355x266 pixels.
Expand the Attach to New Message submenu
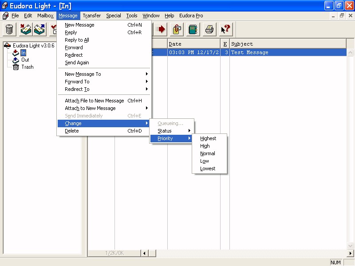click(x=104, y=108)
